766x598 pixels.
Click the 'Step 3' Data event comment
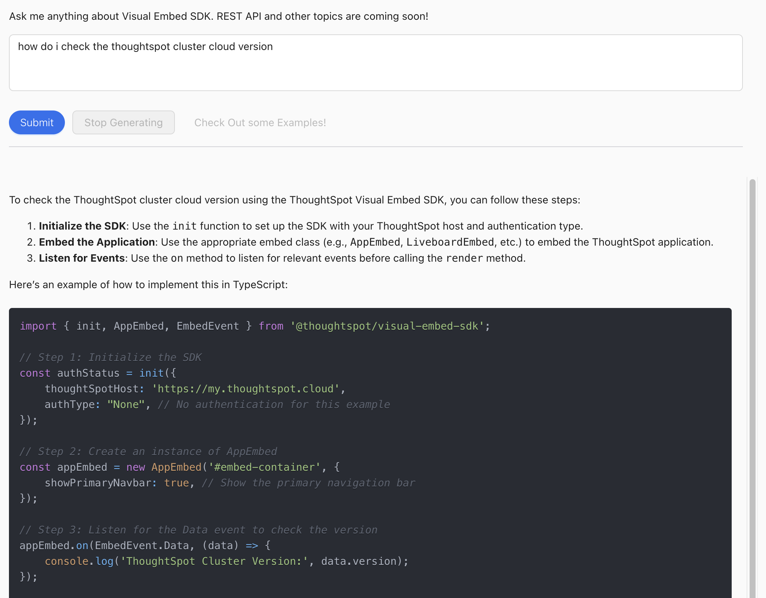(198, 530)
